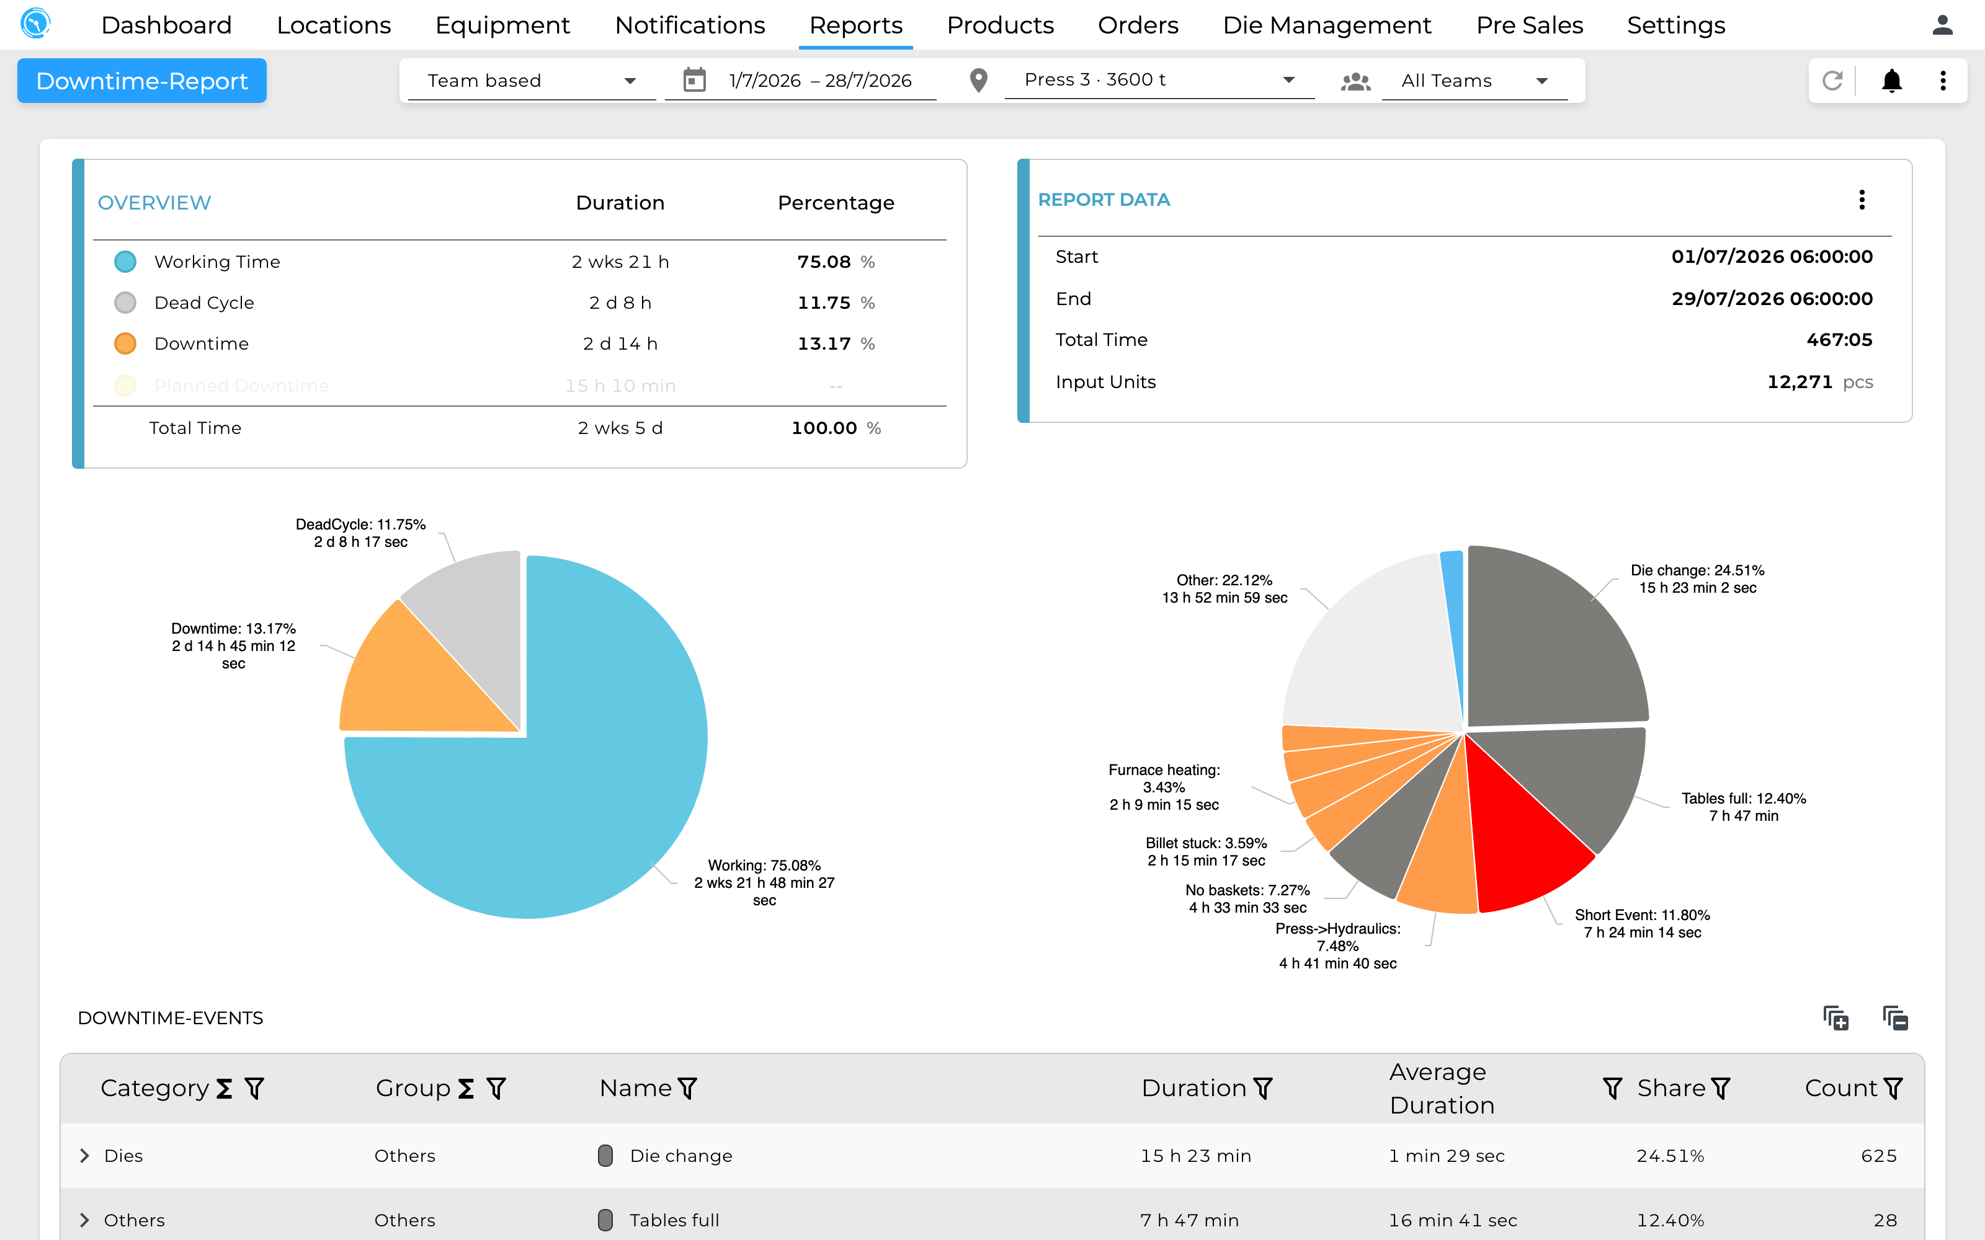
Task: Click the date range field 1/7/2026 – 28/7/2026
Action: (x=819, y=81)
